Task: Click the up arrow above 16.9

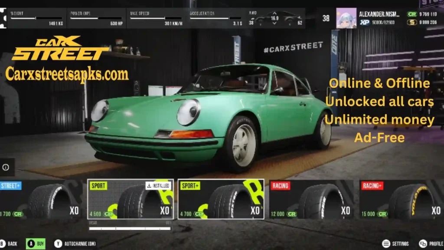Action: coord(274,13)
